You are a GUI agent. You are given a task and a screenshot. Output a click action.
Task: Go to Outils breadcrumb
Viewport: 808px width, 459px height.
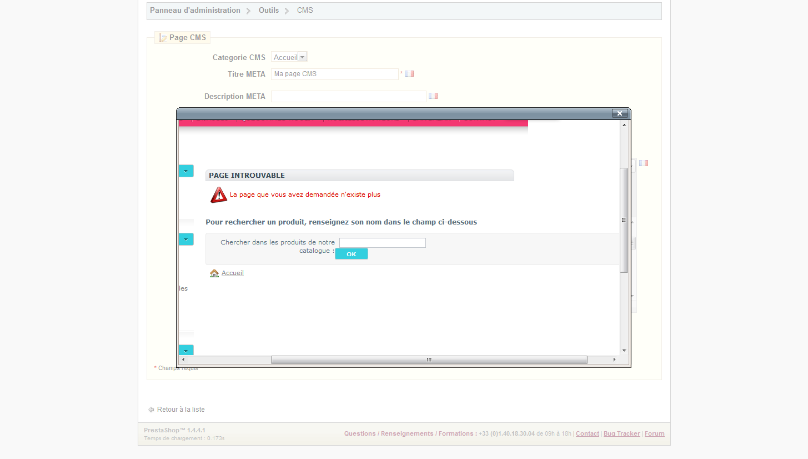click(x=269, y=10)
